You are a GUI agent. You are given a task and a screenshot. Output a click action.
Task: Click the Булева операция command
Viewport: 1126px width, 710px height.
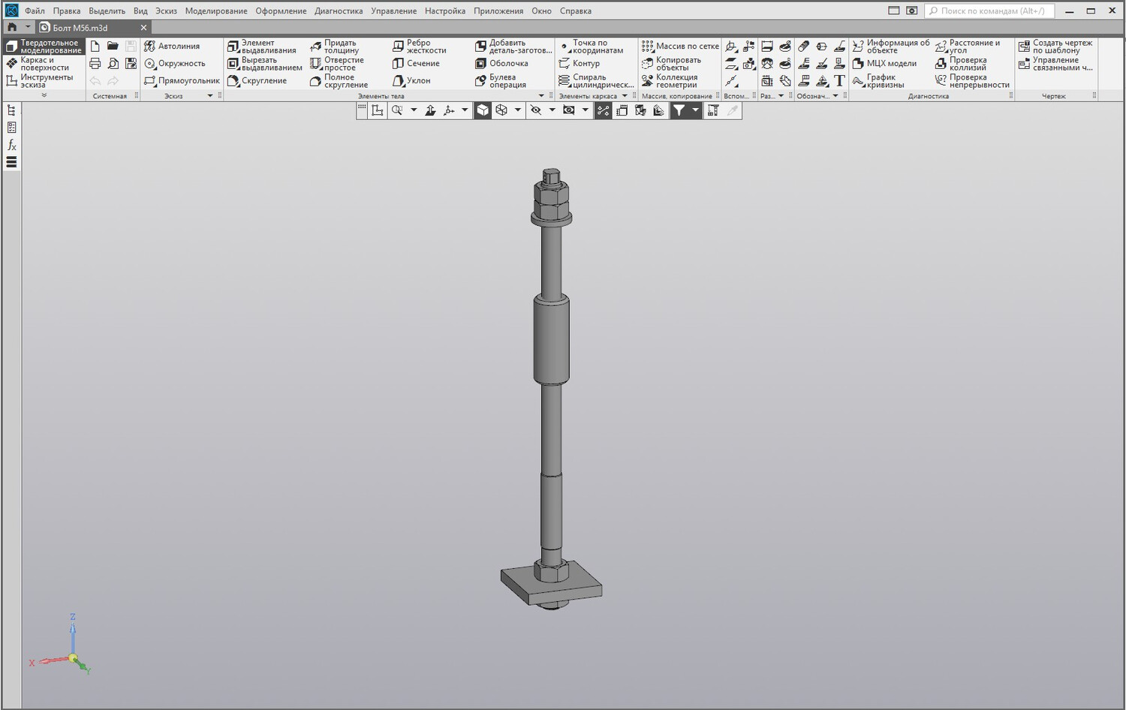(501, 81)
